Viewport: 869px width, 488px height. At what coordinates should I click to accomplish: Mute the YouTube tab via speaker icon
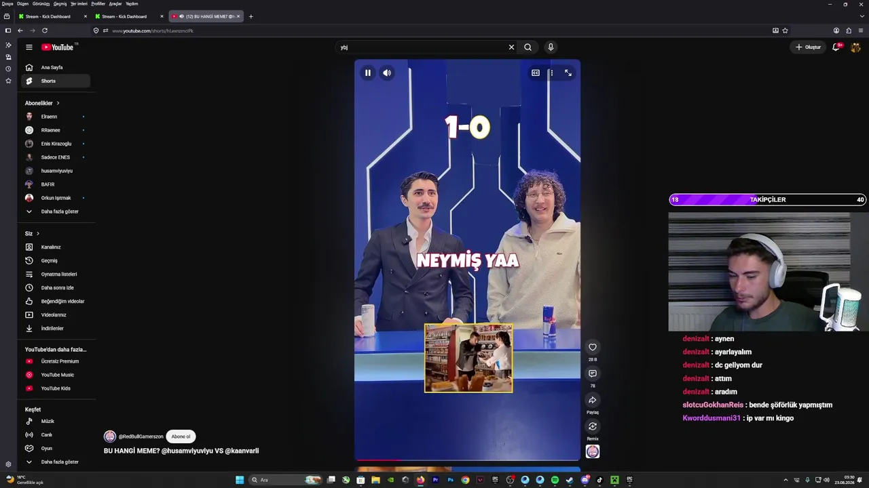coord(181,16)
